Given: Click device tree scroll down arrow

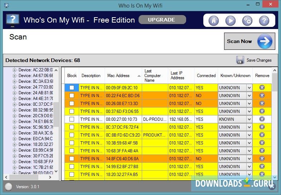Looking at the screenshot, I should 56,171.
